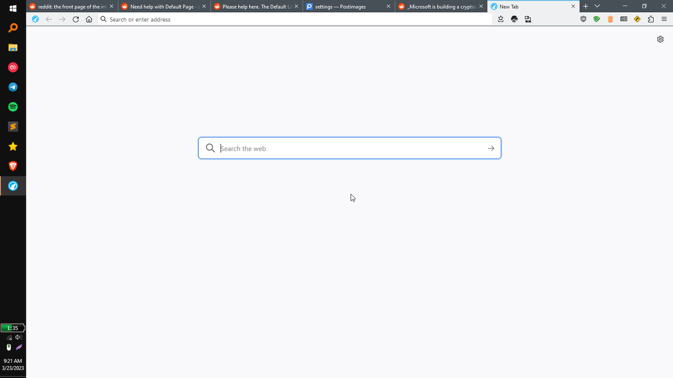Click the uBlock Origin extension icon
Screen dimensions: 673x378
click(583, 19)
